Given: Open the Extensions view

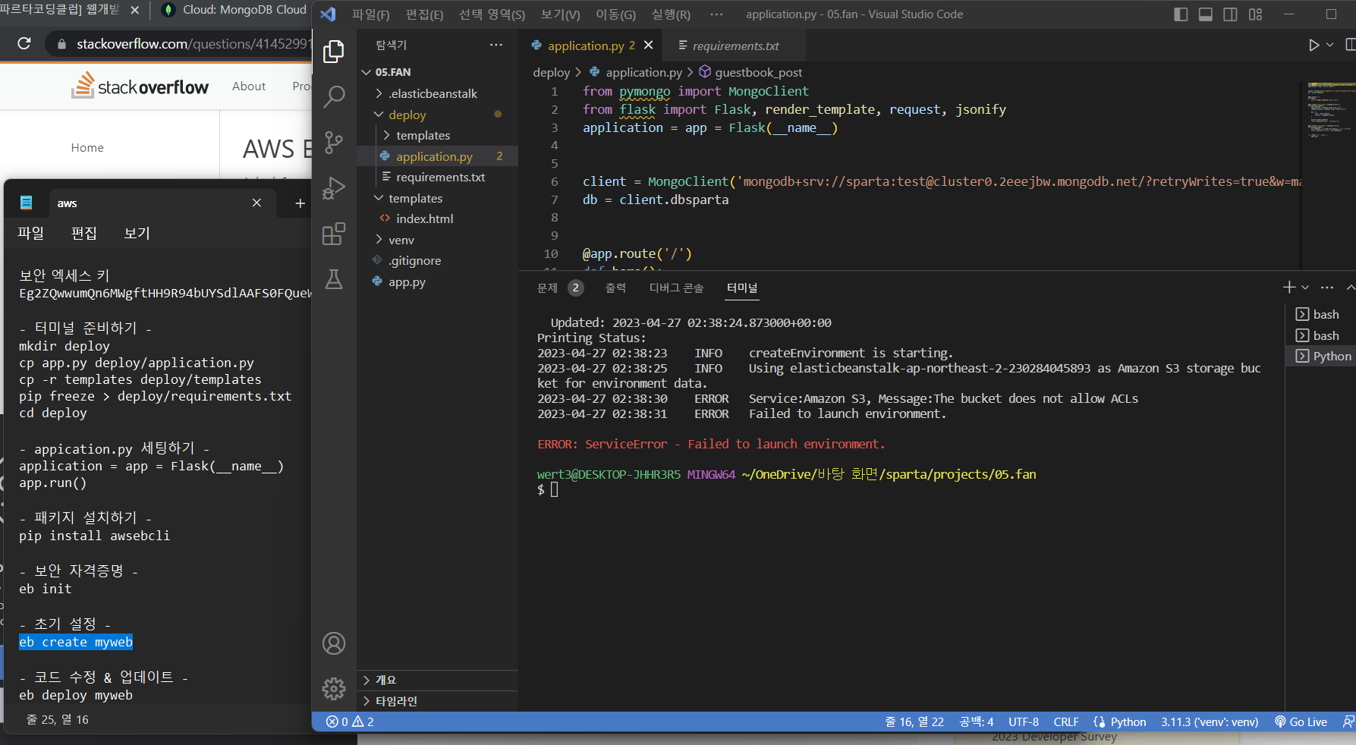Looking at the screenshot, I should point(334,234).
